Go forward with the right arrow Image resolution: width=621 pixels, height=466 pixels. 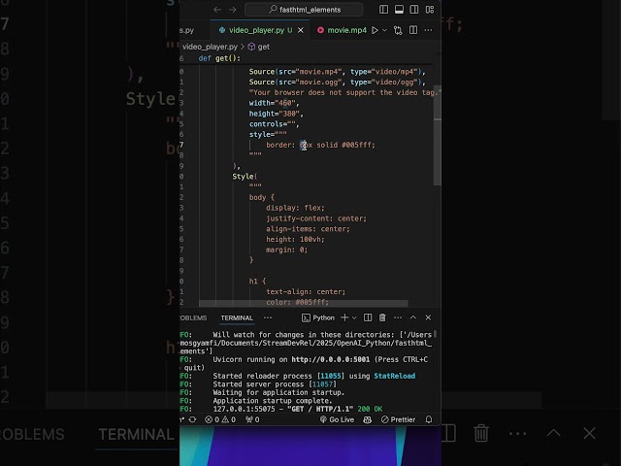point(233,10)
